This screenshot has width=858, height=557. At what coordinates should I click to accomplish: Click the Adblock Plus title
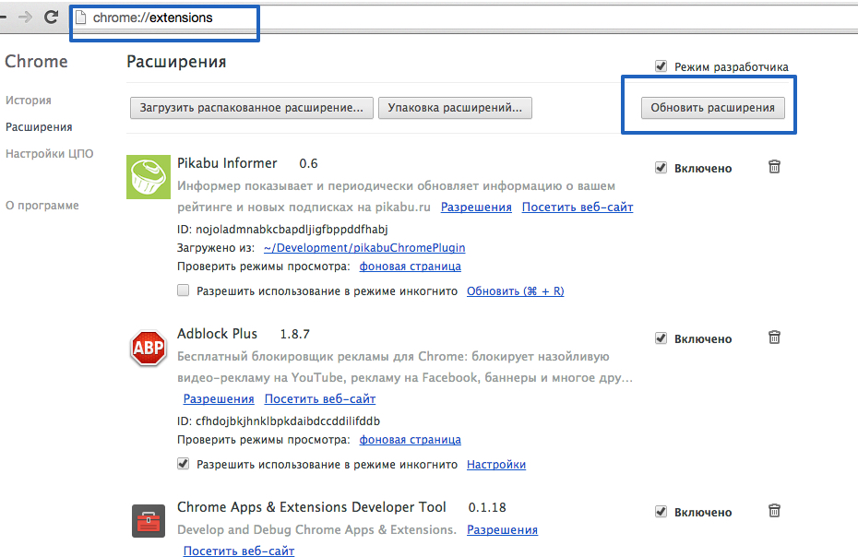[x=217, y=334]
